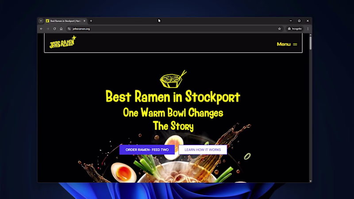Maximize the browser window
Image resolution: width=354 pixels, height=199 pixels.
point(299,21)
